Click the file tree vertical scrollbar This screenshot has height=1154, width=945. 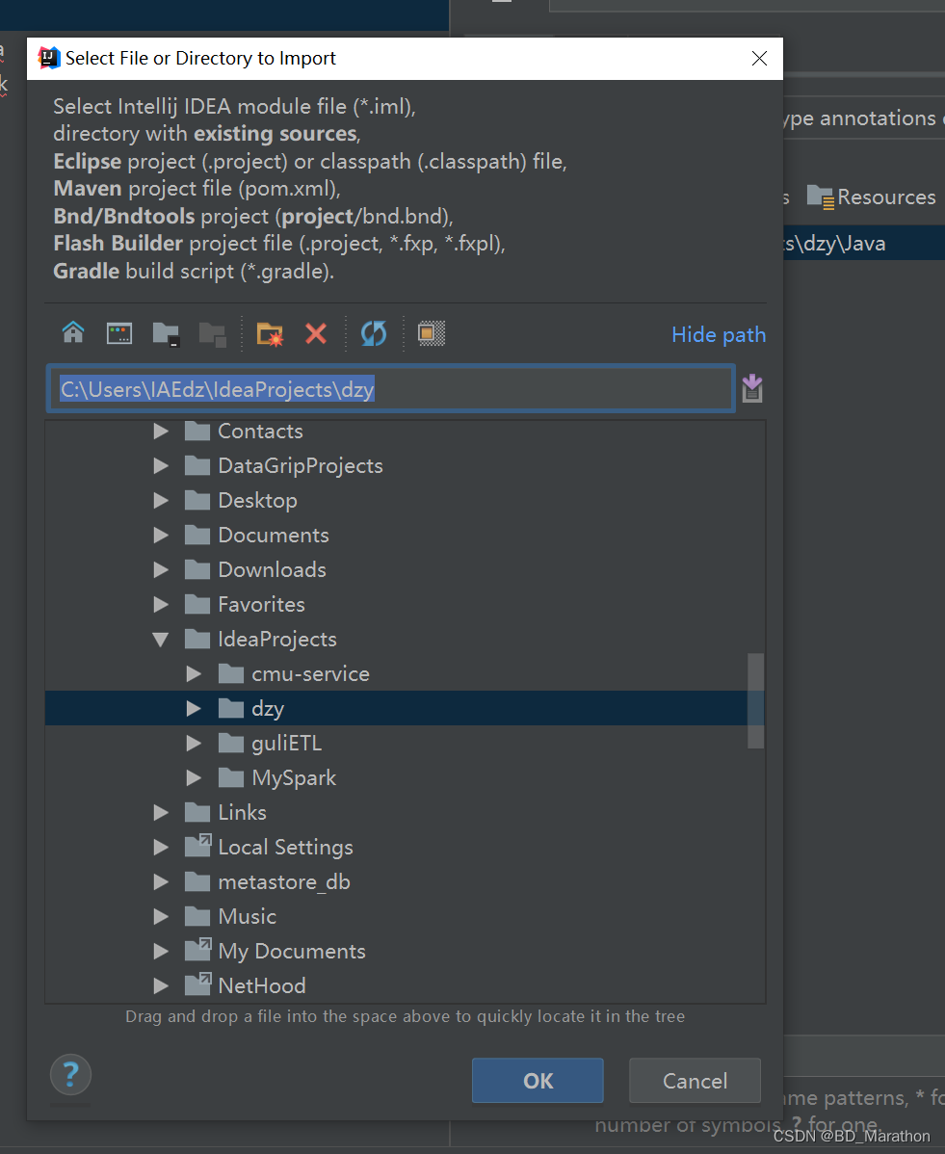(x=755, y=700)
